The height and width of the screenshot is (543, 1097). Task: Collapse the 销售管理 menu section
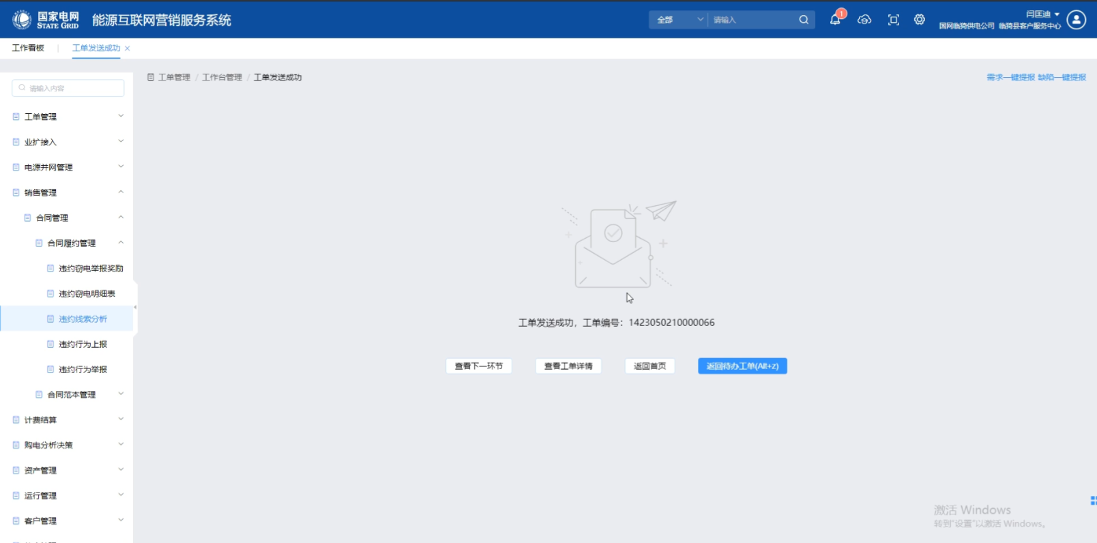(x=68, y=192)
